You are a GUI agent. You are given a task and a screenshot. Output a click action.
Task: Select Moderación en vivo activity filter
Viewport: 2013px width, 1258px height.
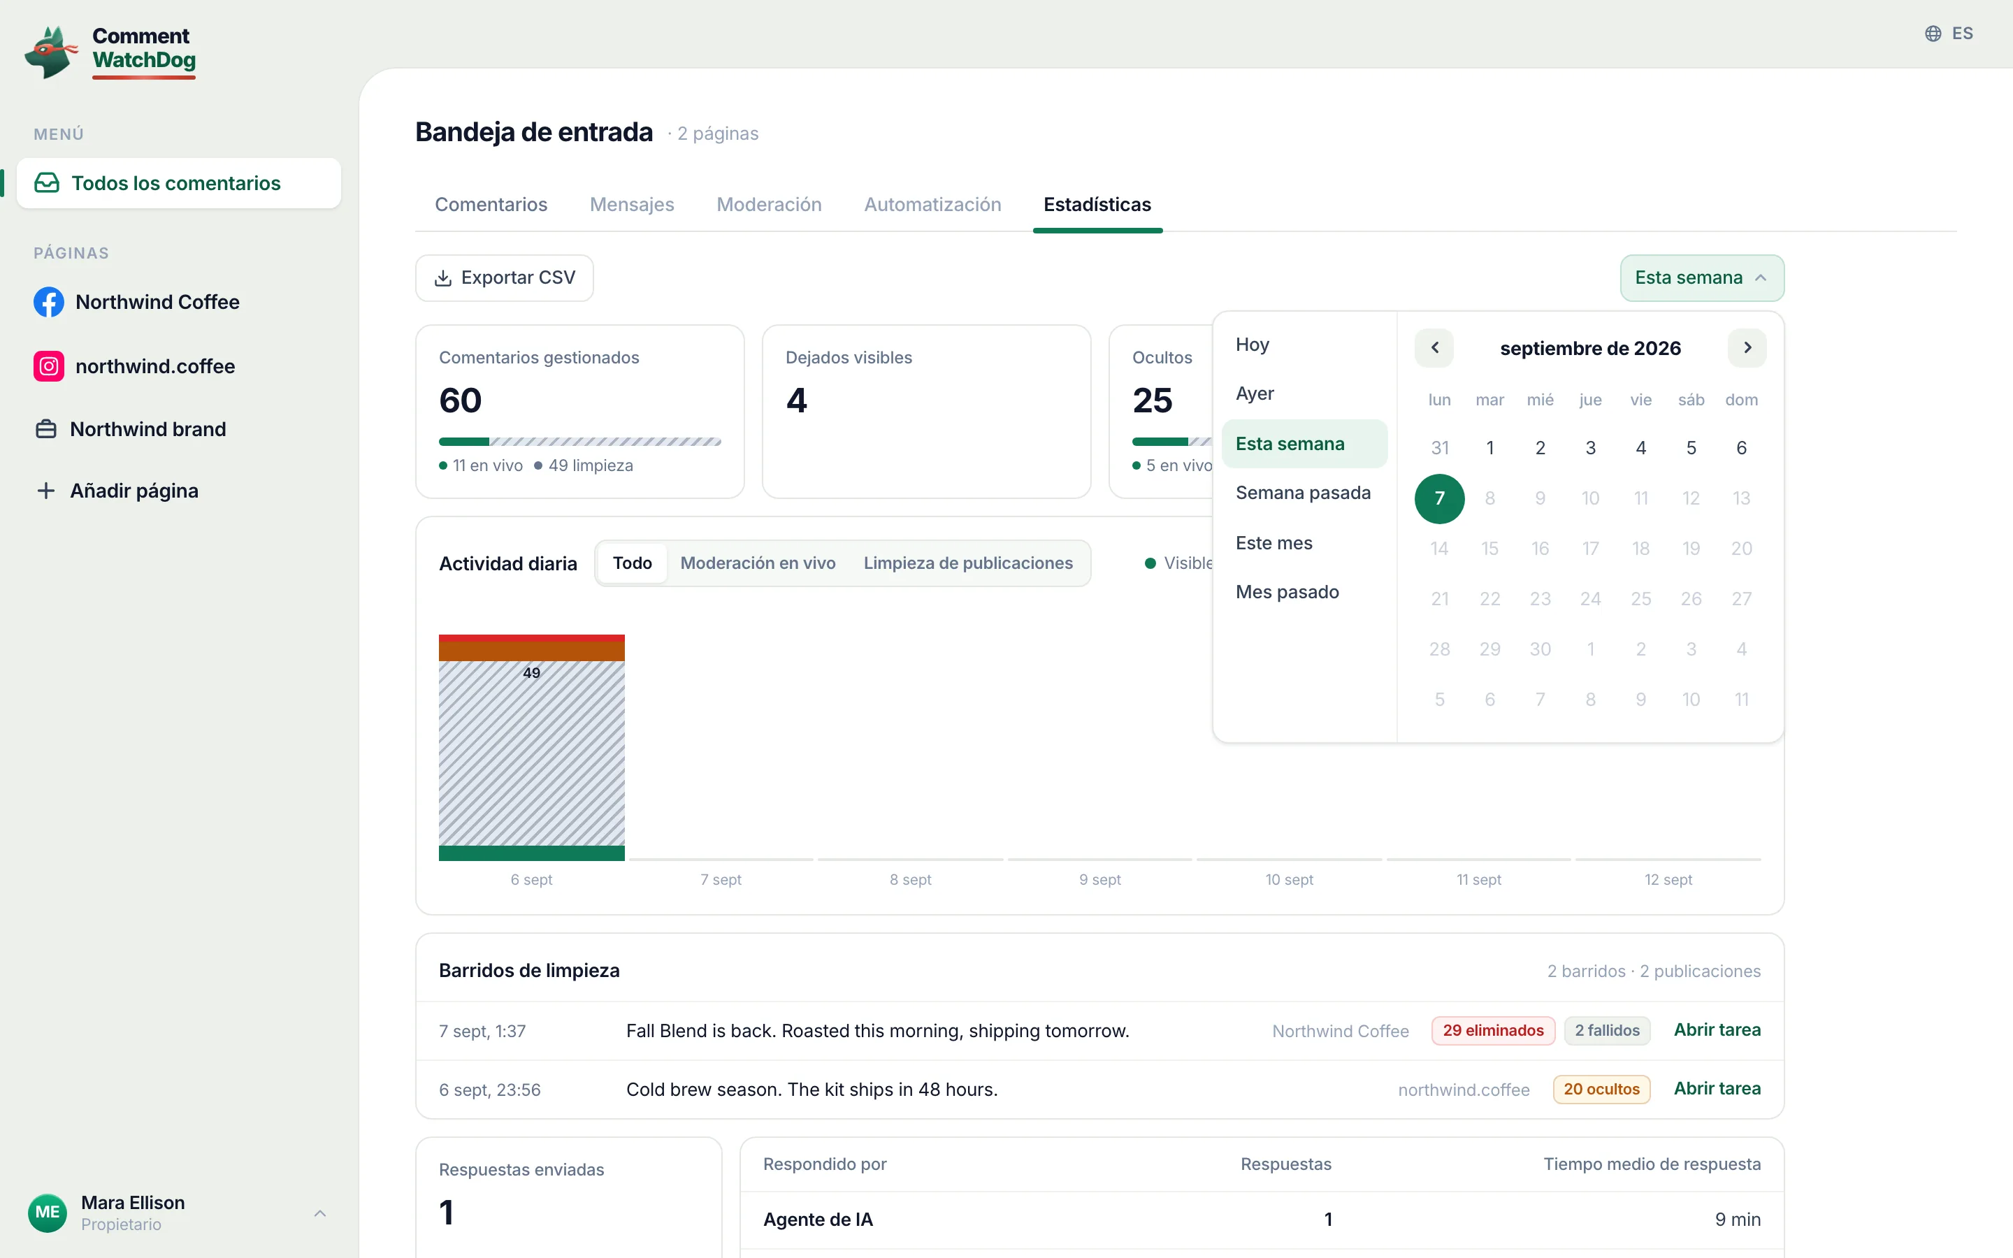point(758,563)
